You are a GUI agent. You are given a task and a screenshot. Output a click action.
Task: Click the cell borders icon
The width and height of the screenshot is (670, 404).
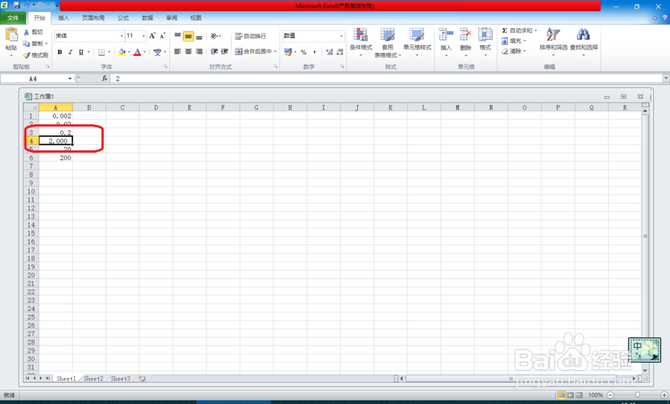[x=102, y=52]
